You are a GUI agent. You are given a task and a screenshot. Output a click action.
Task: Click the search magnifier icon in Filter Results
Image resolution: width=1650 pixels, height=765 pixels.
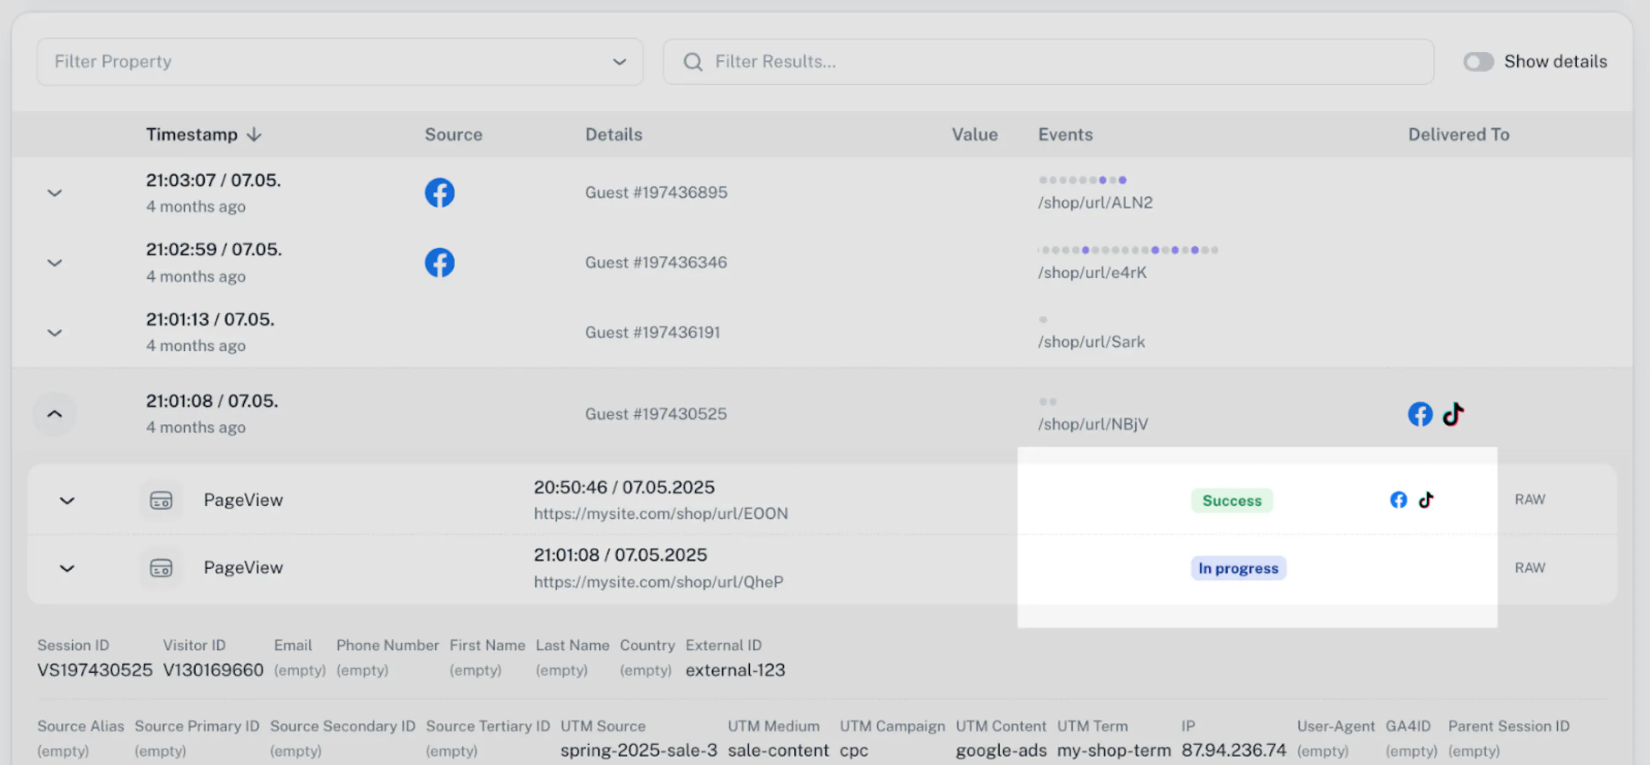[692, 62]
